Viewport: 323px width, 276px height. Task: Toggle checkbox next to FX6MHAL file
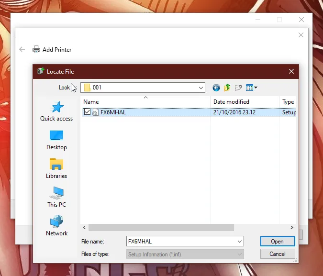[x=87, y=112]
